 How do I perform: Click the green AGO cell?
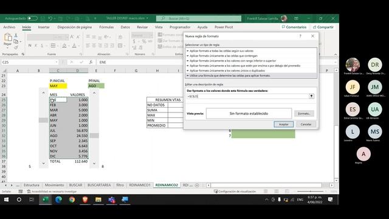click(x=96, y=86)
